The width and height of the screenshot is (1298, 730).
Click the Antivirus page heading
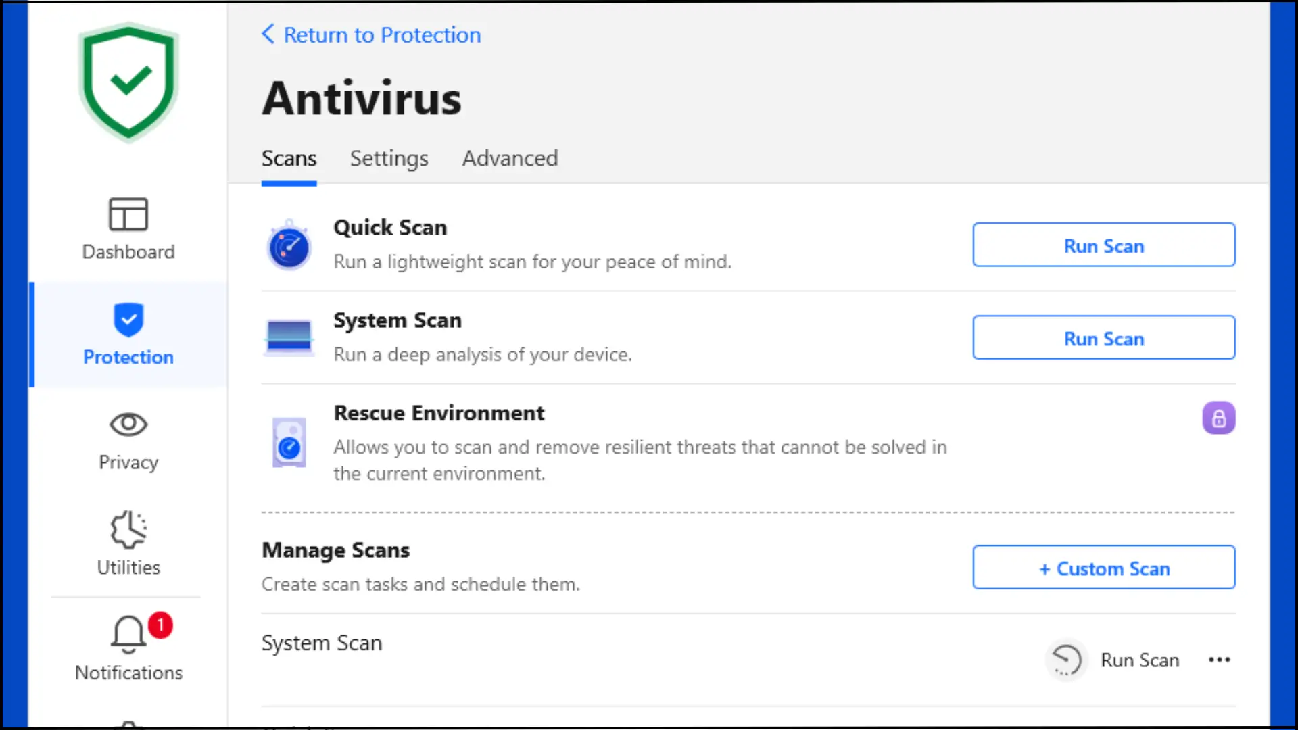click(362, 99)
